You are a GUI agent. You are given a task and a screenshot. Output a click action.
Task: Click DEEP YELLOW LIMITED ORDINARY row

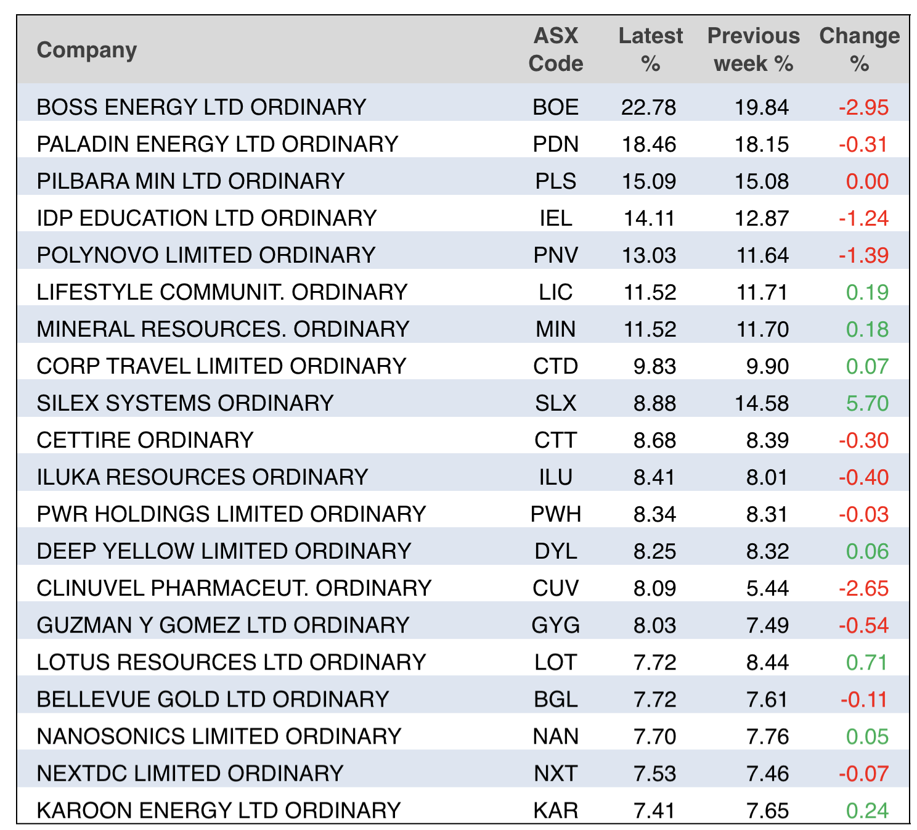(x=224, y=551)
